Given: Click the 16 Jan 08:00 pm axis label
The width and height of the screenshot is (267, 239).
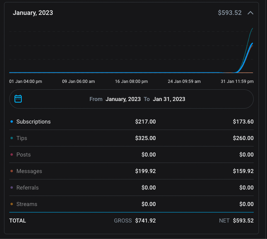Looking at the screenshot, I should pos(131,82).
